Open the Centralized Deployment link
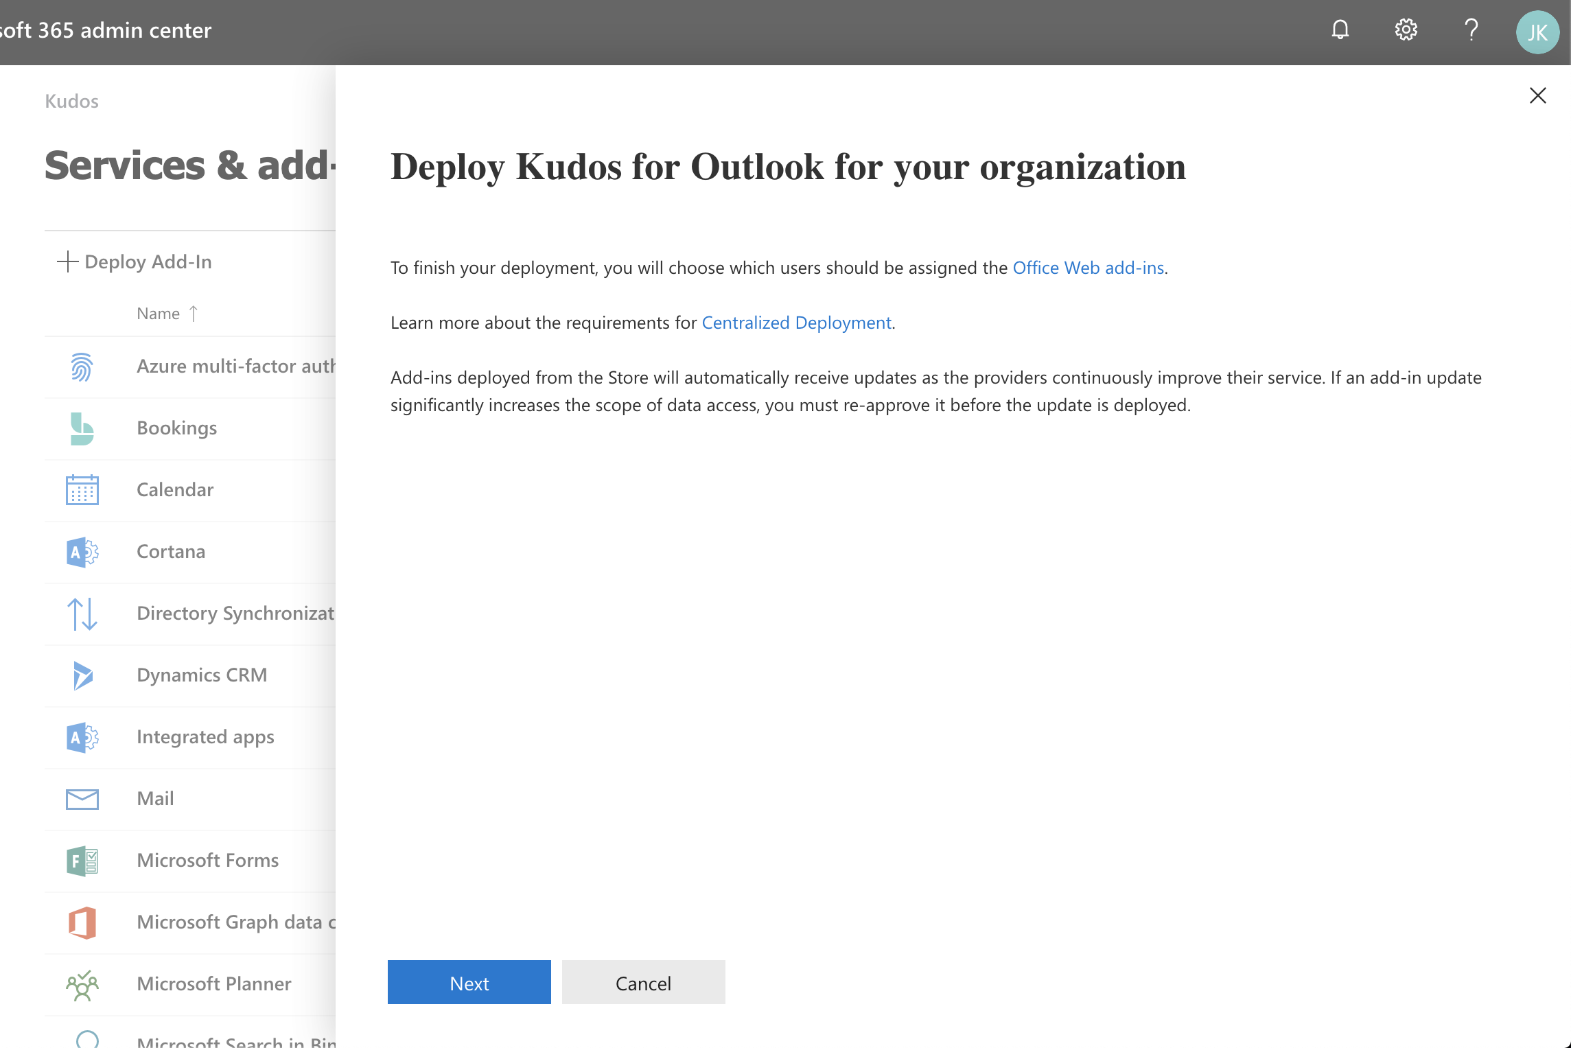This screenshot has width=1571, height=1048. tap(796, 323)
